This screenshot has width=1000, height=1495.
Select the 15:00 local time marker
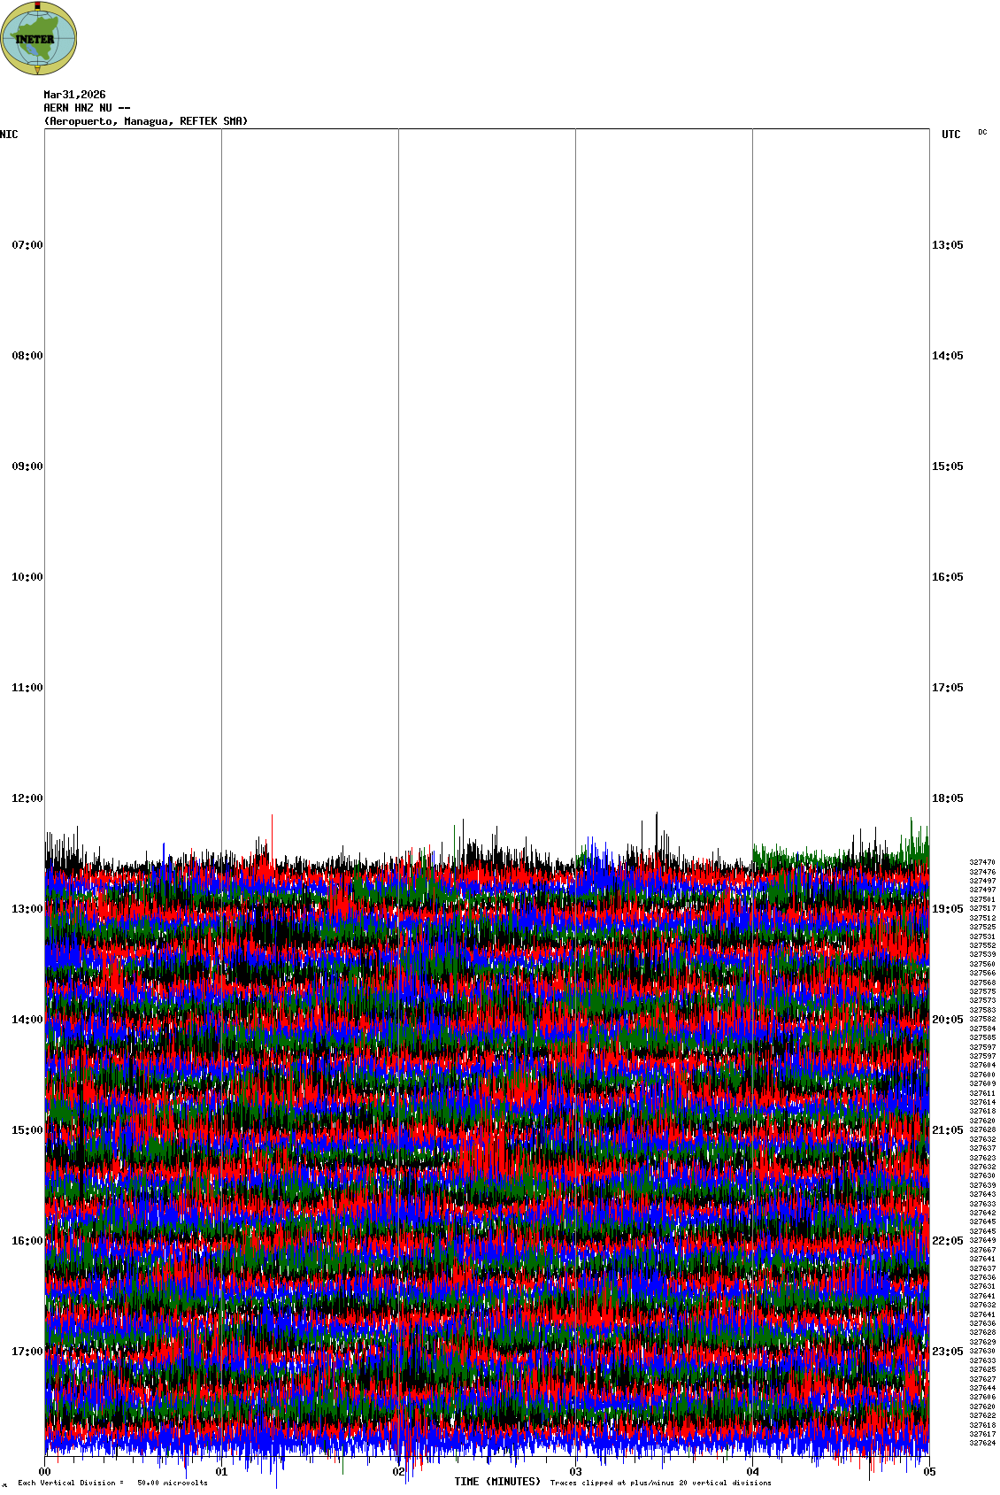(x=27, y=1130)
